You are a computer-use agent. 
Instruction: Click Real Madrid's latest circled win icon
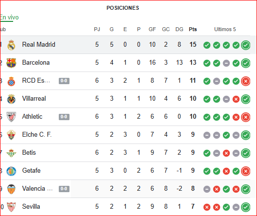coord(246,45)
